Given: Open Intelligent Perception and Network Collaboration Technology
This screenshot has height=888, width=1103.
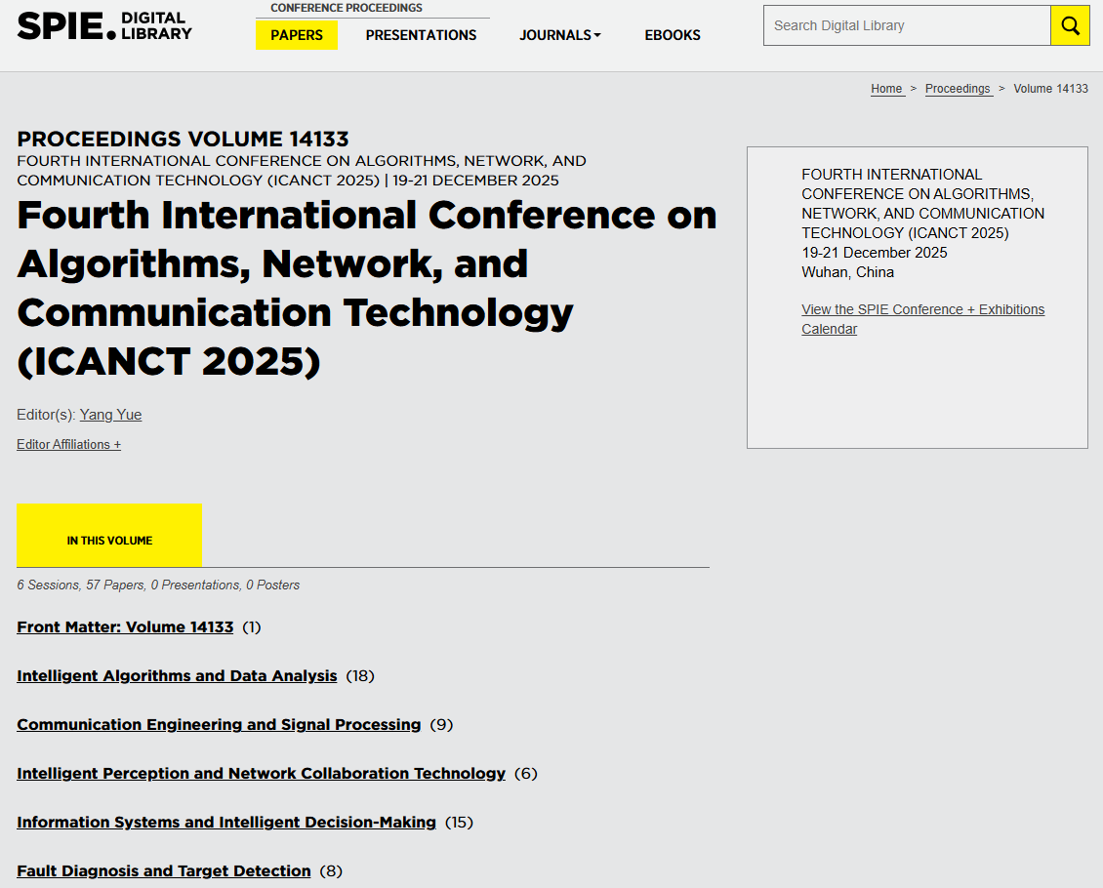Looking at the screenshot, I should pyautogui.click(x=261, y=774).
